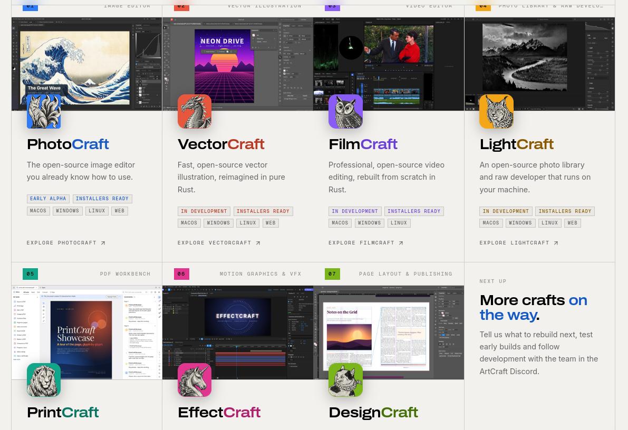Click the Next Up label

(493, 281)
